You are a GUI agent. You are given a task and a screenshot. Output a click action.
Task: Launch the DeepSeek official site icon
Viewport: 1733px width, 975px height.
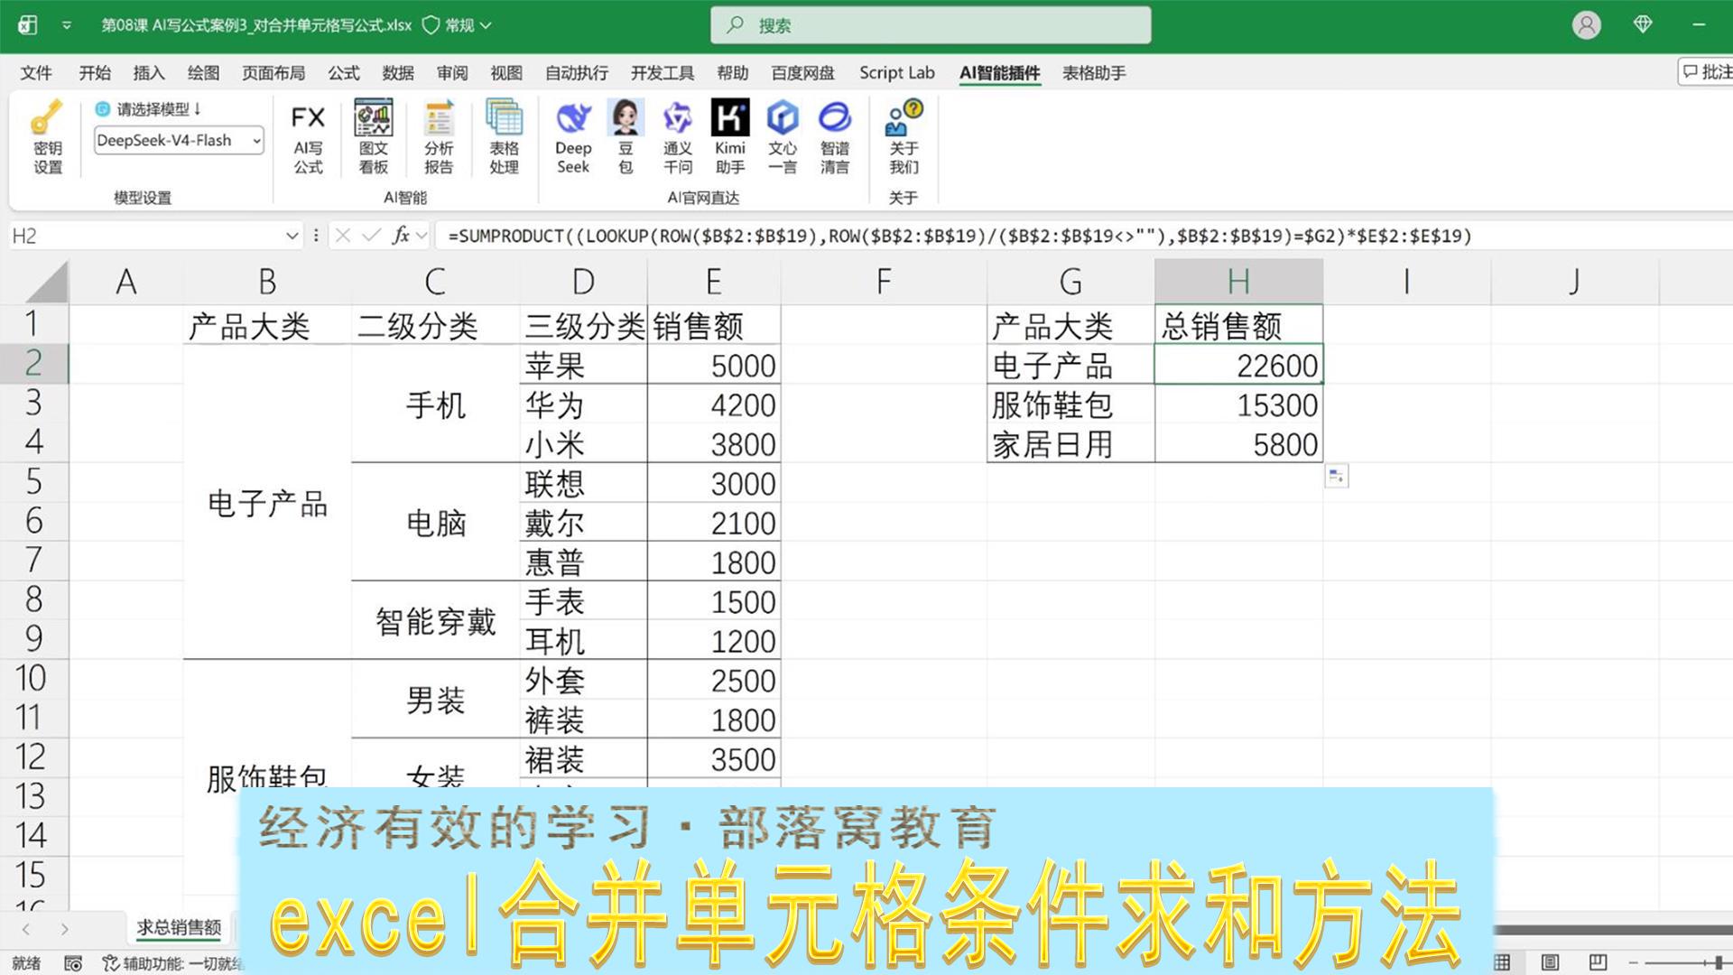tap(573, 137)
